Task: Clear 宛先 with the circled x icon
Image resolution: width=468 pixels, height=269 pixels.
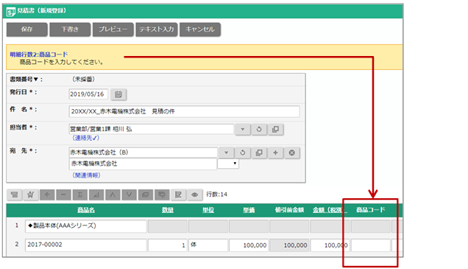Action: (292, 153)
